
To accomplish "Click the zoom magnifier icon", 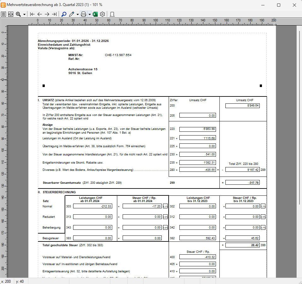I will point(18,14).
